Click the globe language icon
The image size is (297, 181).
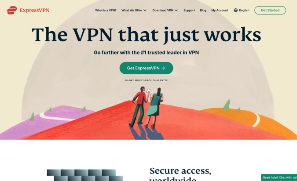[x=236, y=10]
